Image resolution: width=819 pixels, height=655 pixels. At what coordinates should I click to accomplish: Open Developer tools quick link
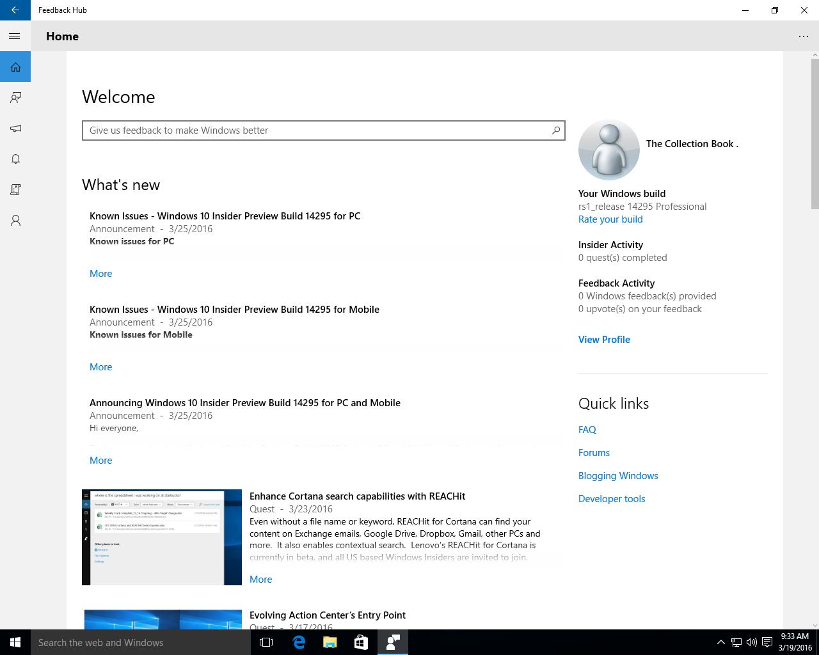click(612, 499)
